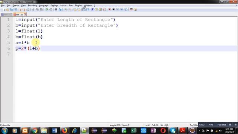
Task: Open Replace dialog from the toolbar icon
Action: [60, 9]
